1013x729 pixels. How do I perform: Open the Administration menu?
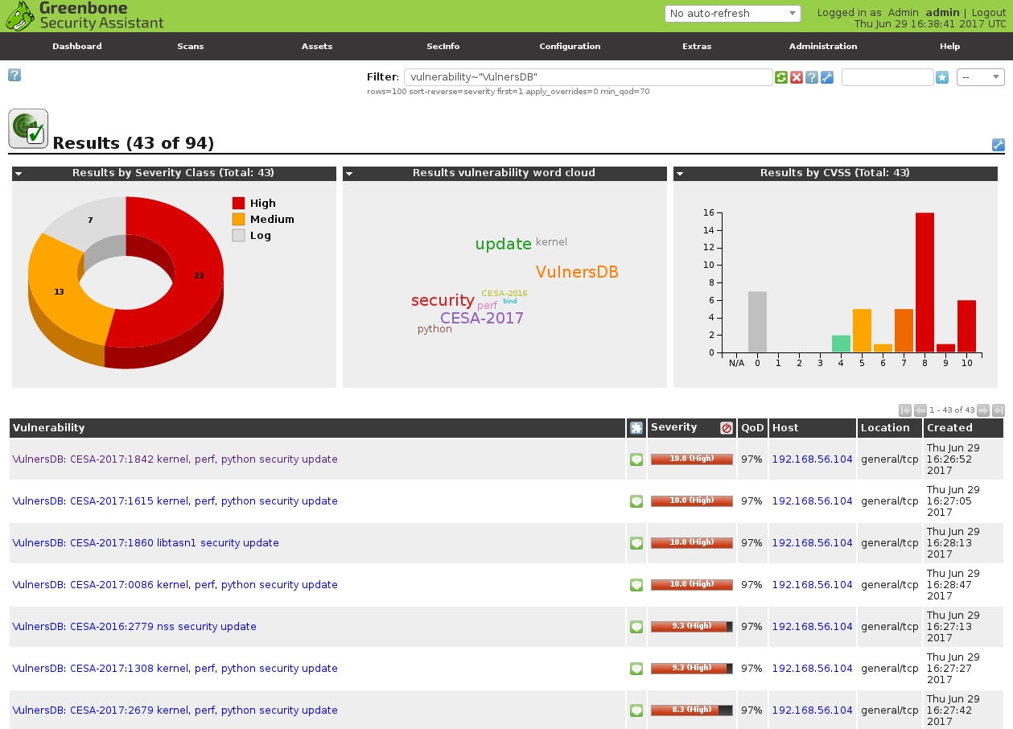pyautogui.click(x=823, y=47)
